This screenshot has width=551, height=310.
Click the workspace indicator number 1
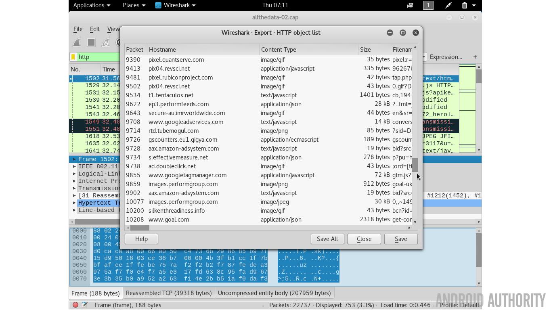pyautogui.click(x=428, y=5)
